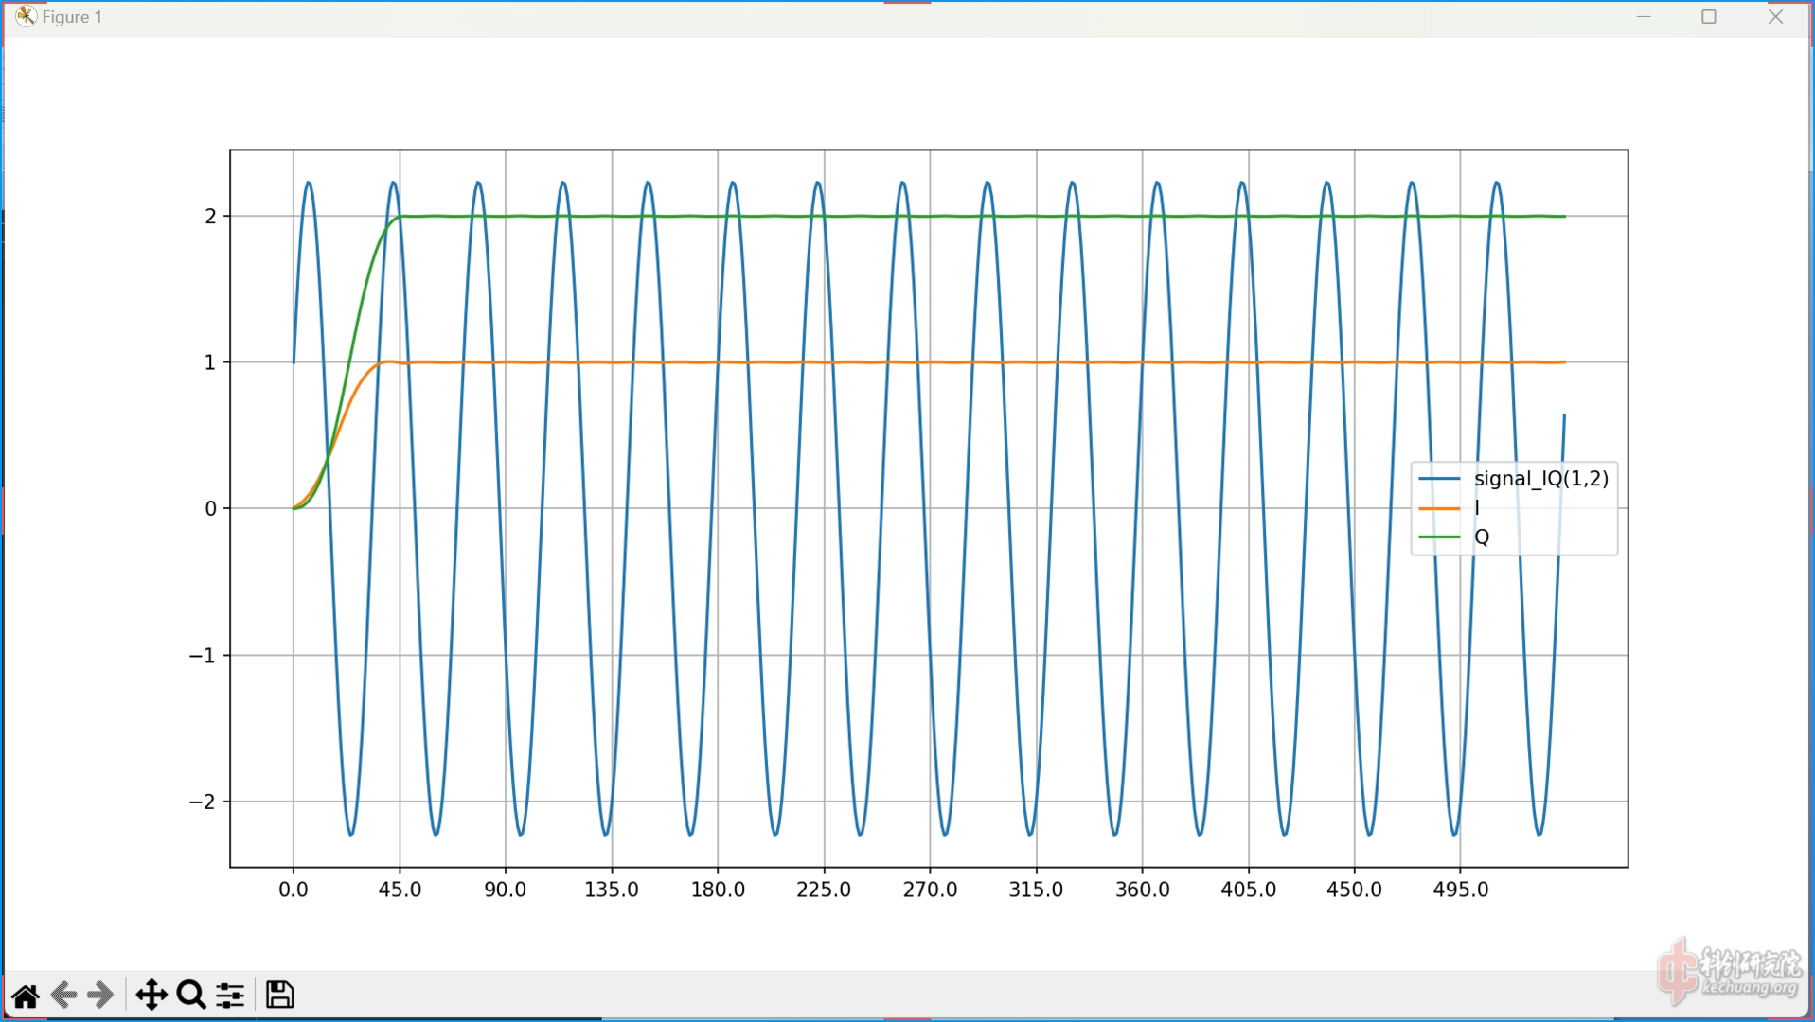Minimize the Figure 1 window

[x=1644, y=17]
